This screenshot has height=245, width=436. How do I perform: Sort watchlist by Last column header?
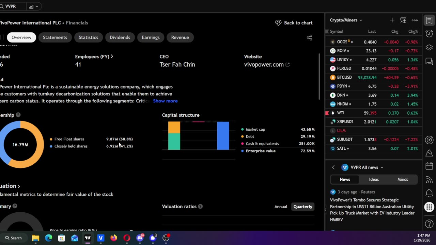pos(372,31)
